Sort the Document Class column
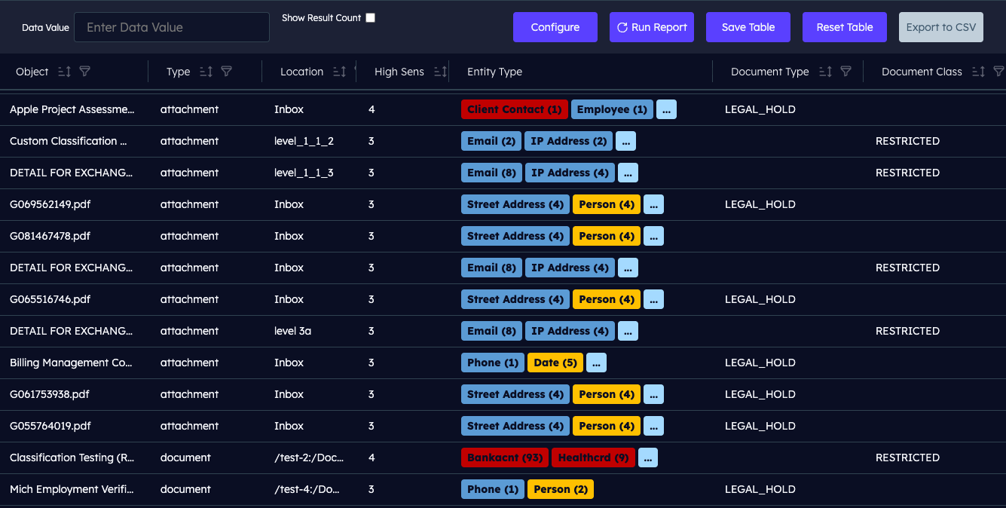 pos(978,72)
